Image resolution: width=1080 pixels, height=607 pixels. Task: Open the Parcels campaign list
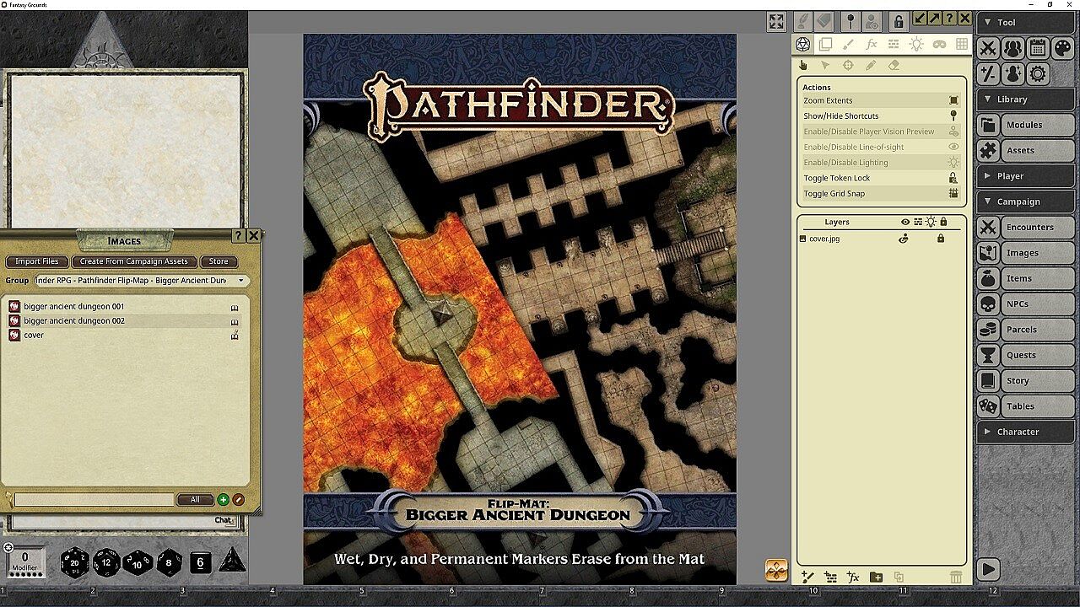click(1025, 329)
